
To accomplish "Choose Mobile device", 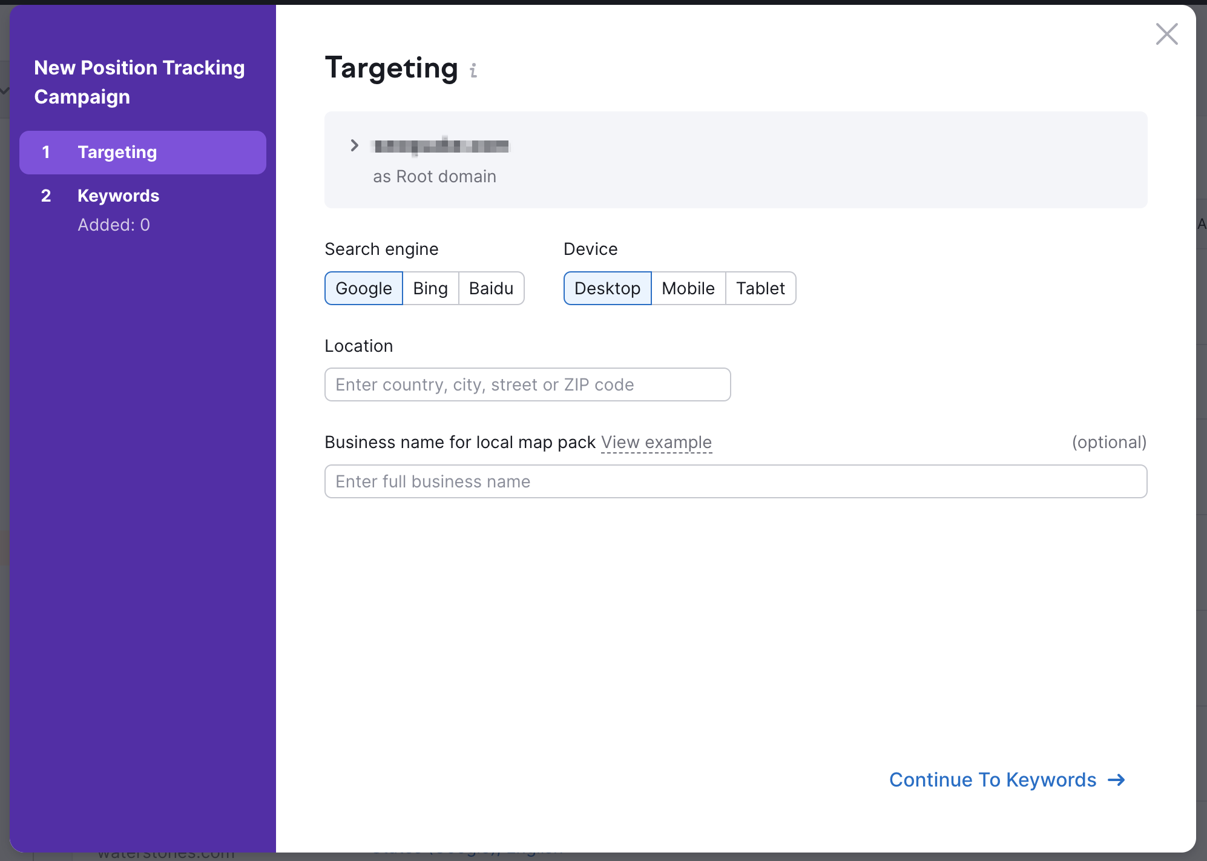I will click(688, 288).
